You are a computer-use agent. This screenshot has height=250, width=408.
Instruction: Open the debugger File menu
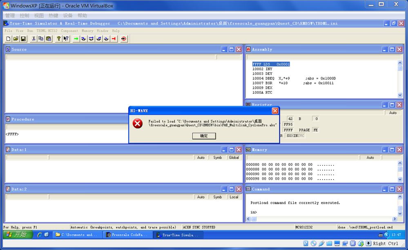[8, 31]
